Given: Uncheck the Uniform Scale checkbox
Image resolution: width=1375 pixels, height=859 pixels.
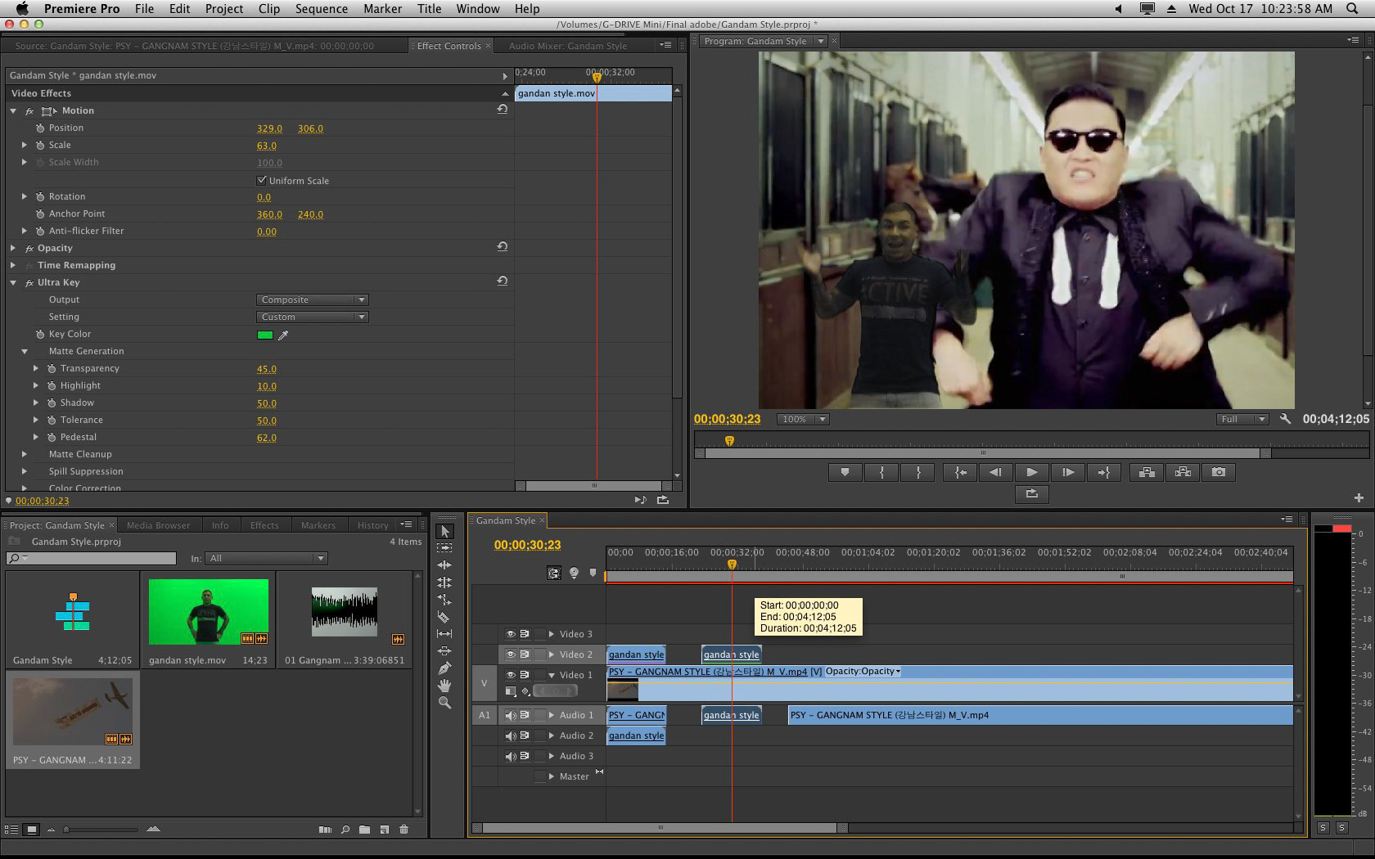Looking at the screenshot, I should pos(262,180).
